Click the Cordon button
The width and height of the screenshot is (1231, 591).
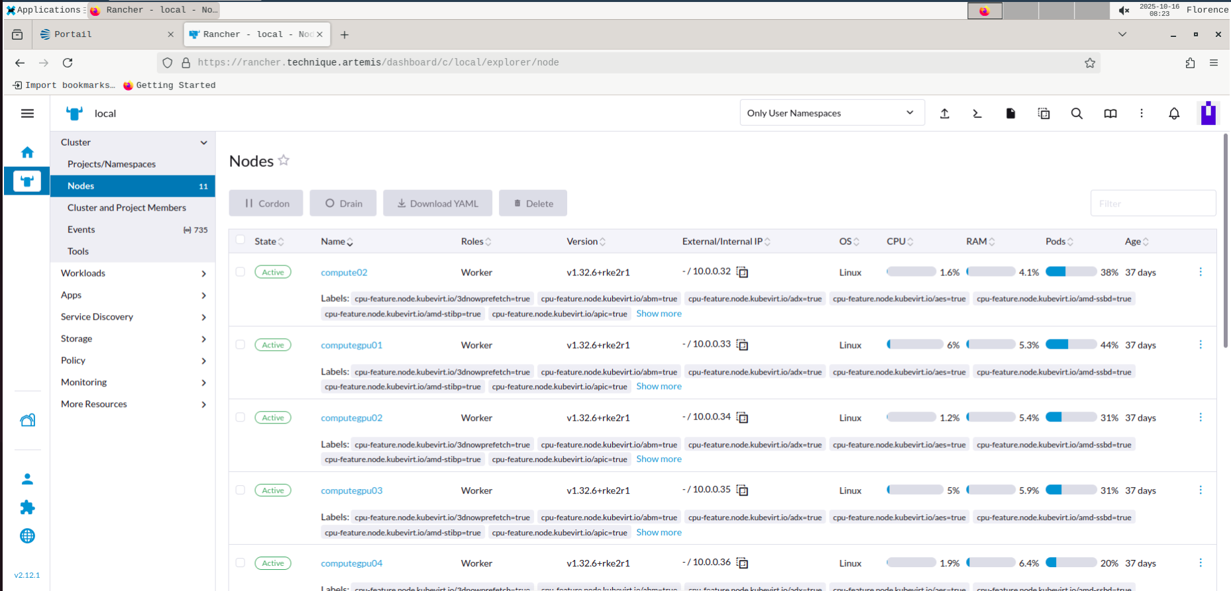(x=266, y=203)
